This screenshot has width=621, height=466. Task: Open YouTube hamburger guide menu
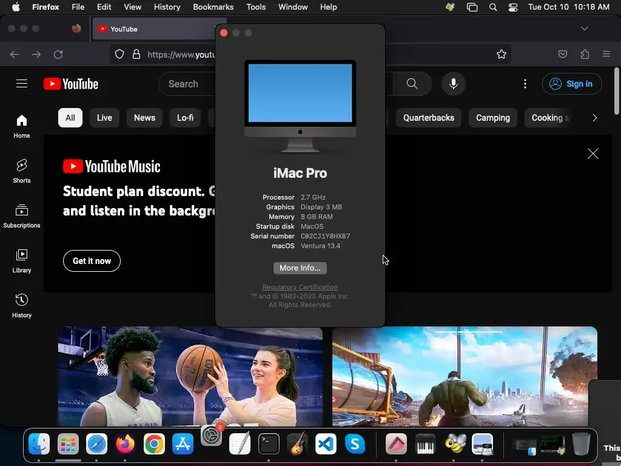(x=22, y=84)
